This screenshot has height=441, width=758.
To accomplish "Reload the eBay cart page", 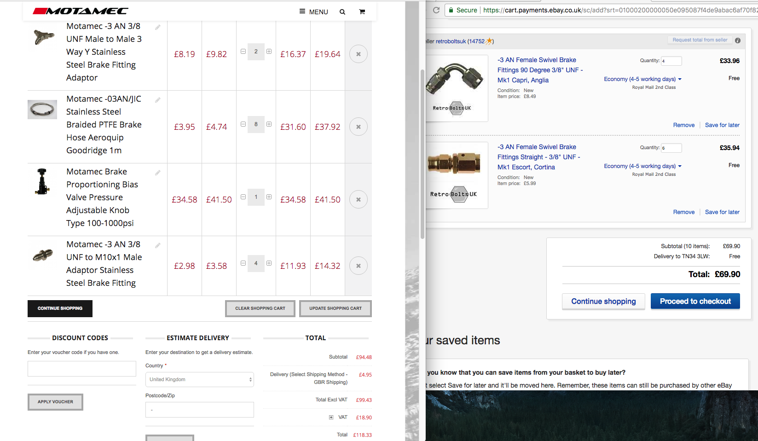I will [x=436, y=10].
